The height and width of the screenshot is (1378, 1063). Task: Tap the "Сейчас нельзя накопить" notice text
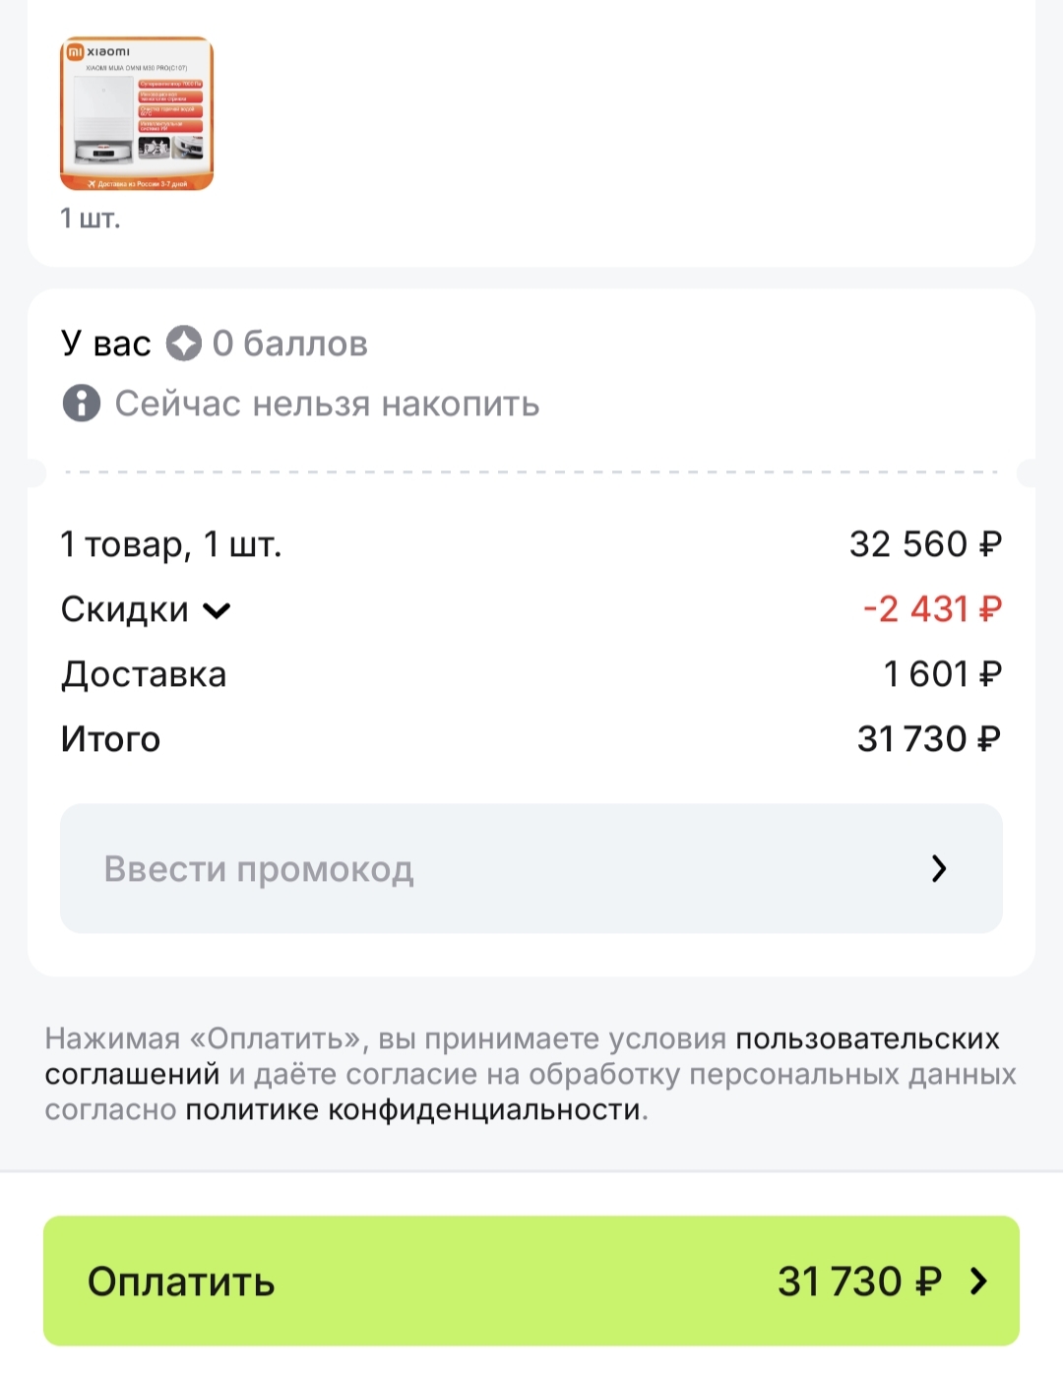pyautogui.click(x=327, y=404)
